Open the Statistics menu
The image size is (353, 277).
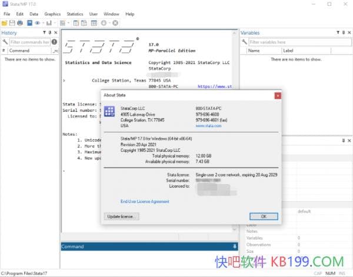pyautogui.click(x=75, y=14)
